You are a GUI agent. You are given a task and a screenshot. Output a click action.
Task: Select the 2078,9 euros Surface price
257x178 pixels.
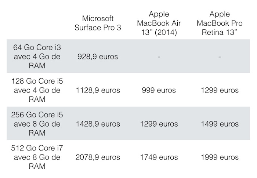(98, 157)
